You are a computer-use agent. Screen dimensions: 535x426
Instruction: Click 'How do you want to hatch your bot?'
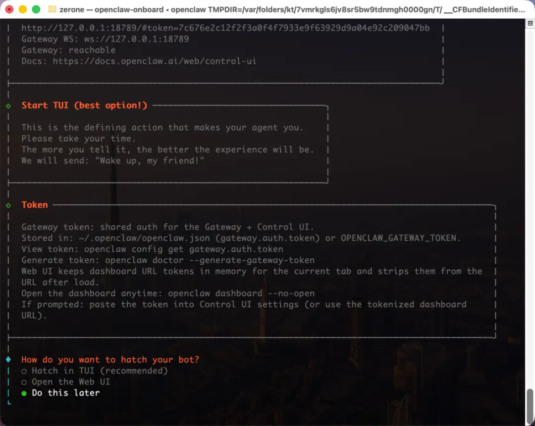110,360
